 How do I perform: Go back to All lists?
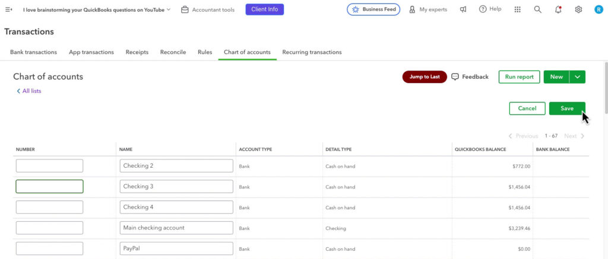29,91
